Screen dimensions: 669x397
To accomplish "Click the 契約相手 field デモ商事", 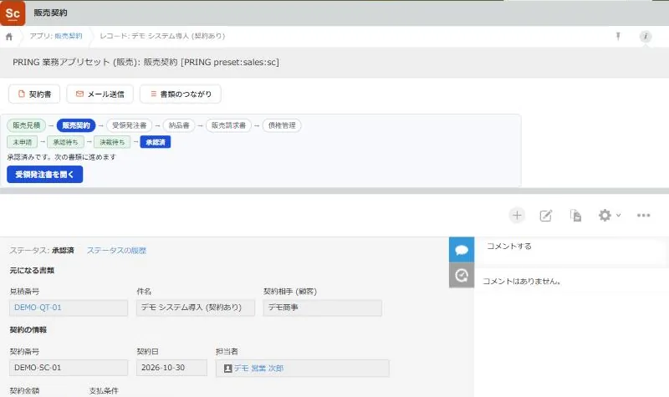I will (323, 308).
